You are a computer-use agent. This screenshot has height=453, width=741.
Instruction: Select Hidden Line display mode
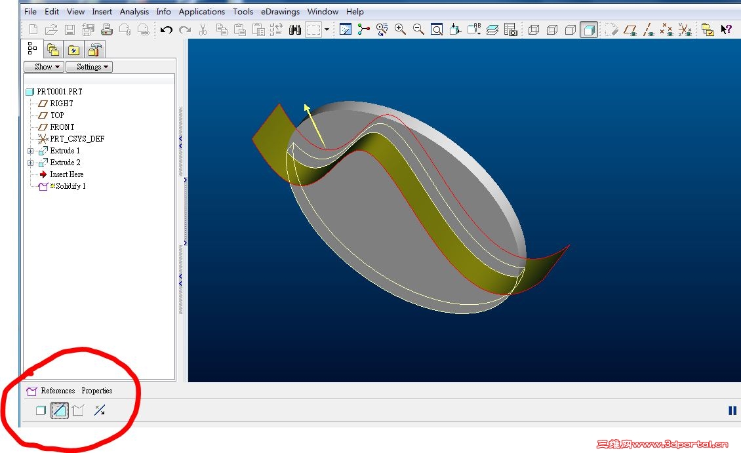tap(552, 30)
